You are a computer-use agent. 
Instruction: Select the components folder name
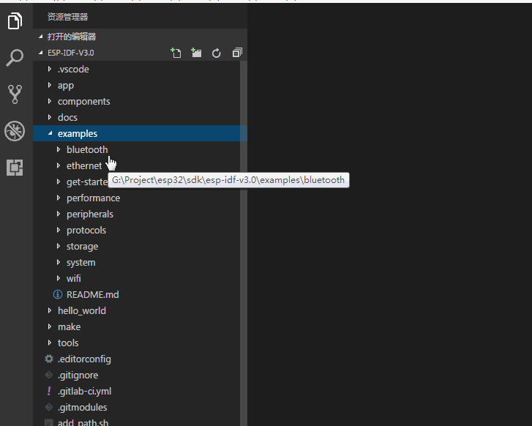pyautogui.click(x=84, y=102)
